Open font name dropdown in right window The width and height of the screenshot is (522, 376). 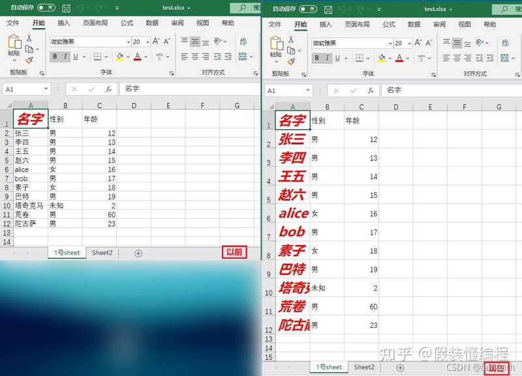[x=390, y=43]
